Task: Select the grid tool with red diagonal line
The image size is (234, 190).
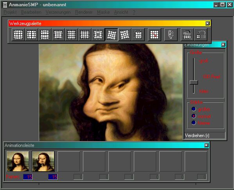Action: click(x=154, y=34)
